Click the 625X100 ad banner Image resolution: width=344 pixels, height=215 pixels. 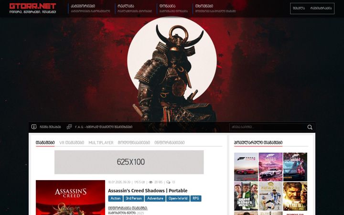pos(129,162)
